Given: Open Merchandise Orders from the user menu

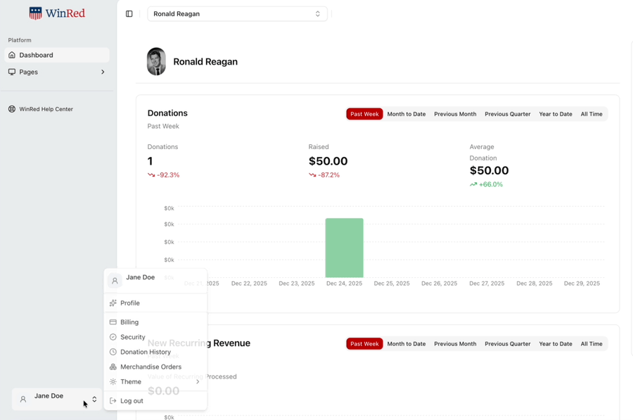Looking at the screenshot, I should (x=151, y=367).
